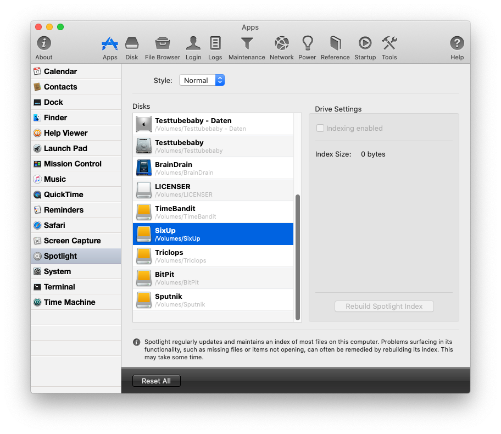Select the Triclops disk
The width and height of the screenshot is (501, 434).
pyautogui.click(x=213, y=256)
